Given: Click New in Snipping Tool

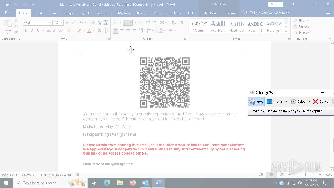Looking at the screenshot, I should click(256, 102).
